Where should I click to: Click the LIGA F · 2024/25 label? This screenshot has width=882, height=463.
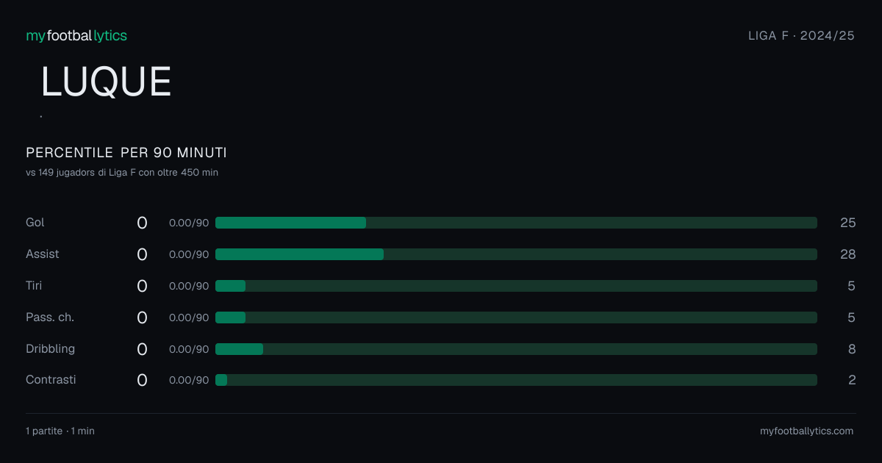(x=801, y=35)
